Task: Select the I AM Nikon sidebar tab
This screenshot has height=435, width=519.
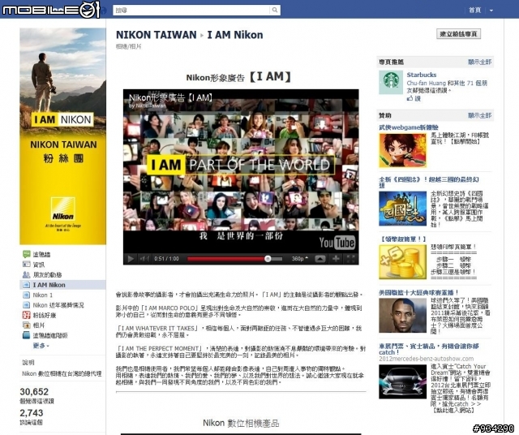Action: (63, 285)
